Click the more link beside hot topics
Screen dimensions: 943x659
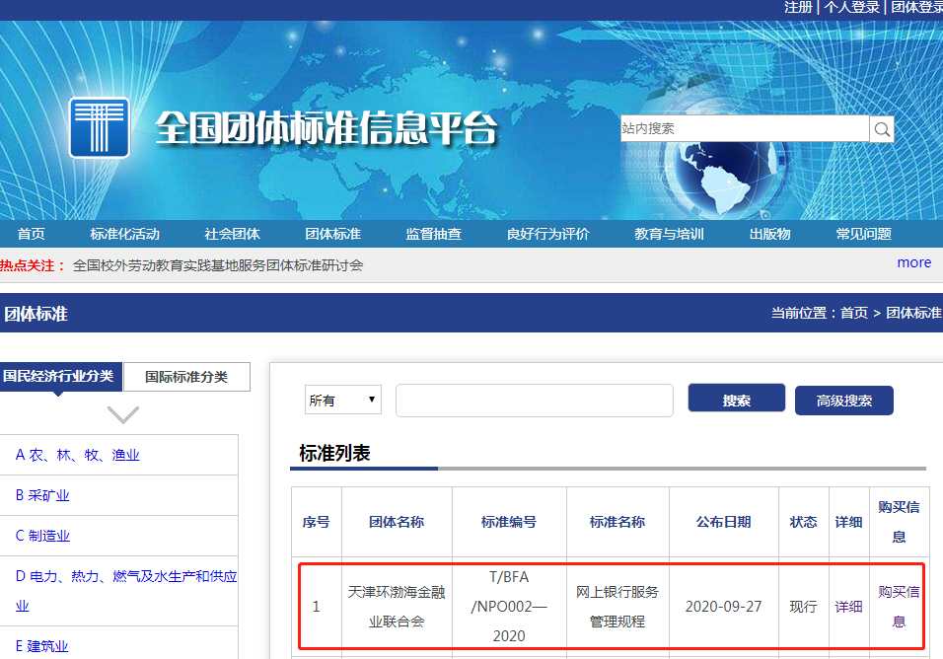tap(913, 261)
